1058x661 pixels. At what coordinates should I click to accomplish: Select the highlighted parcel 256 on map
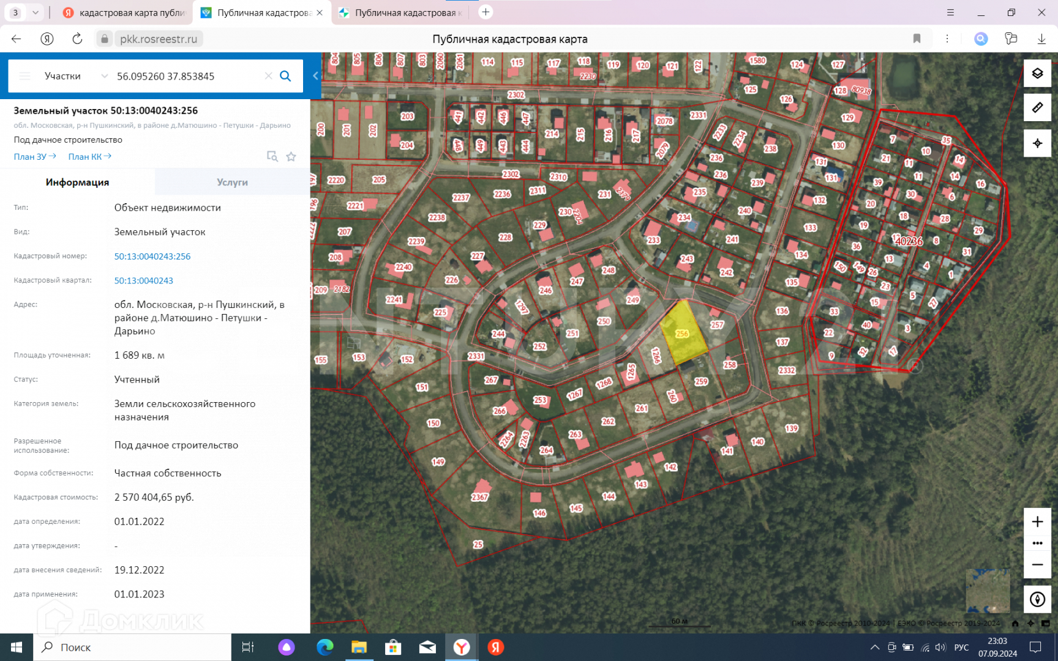coord(683,334)
